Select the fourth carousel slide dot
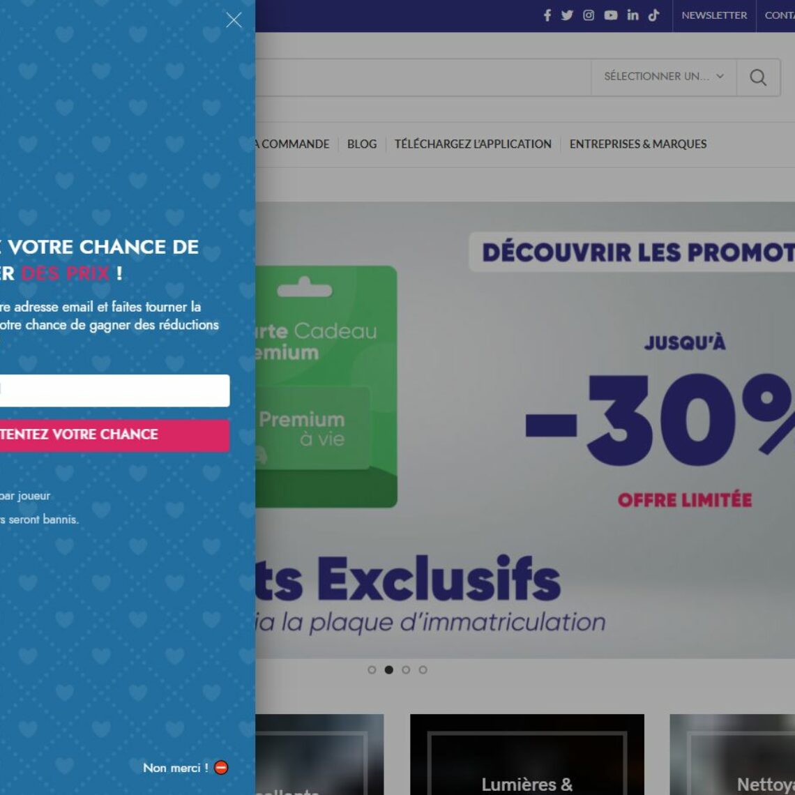The height and width of the screenshot is (795, 795). point(423,669)
